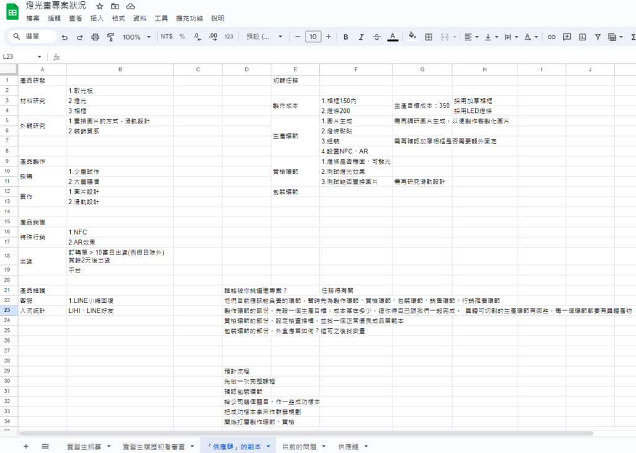Open the borders tool
Screen dimensions: 636x453
click(x=429, y=37)
